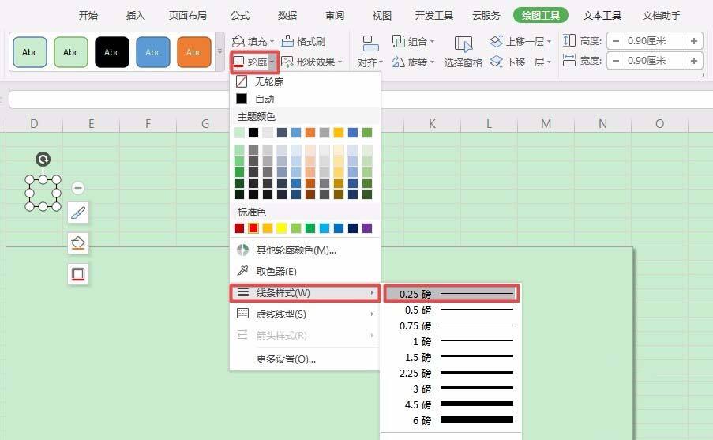Expand the 上移一层 dropdown arrow
Image resolution: width=713 pixels, height=440 pixels.
click(549, 42)
